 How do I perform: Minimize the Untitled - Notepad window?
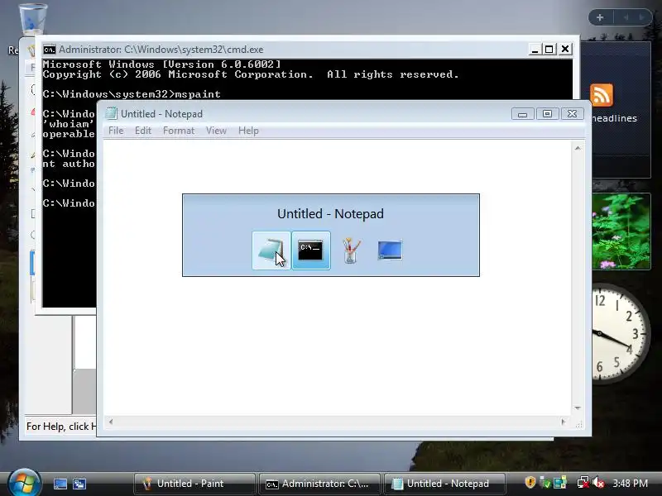coord(523,114)
